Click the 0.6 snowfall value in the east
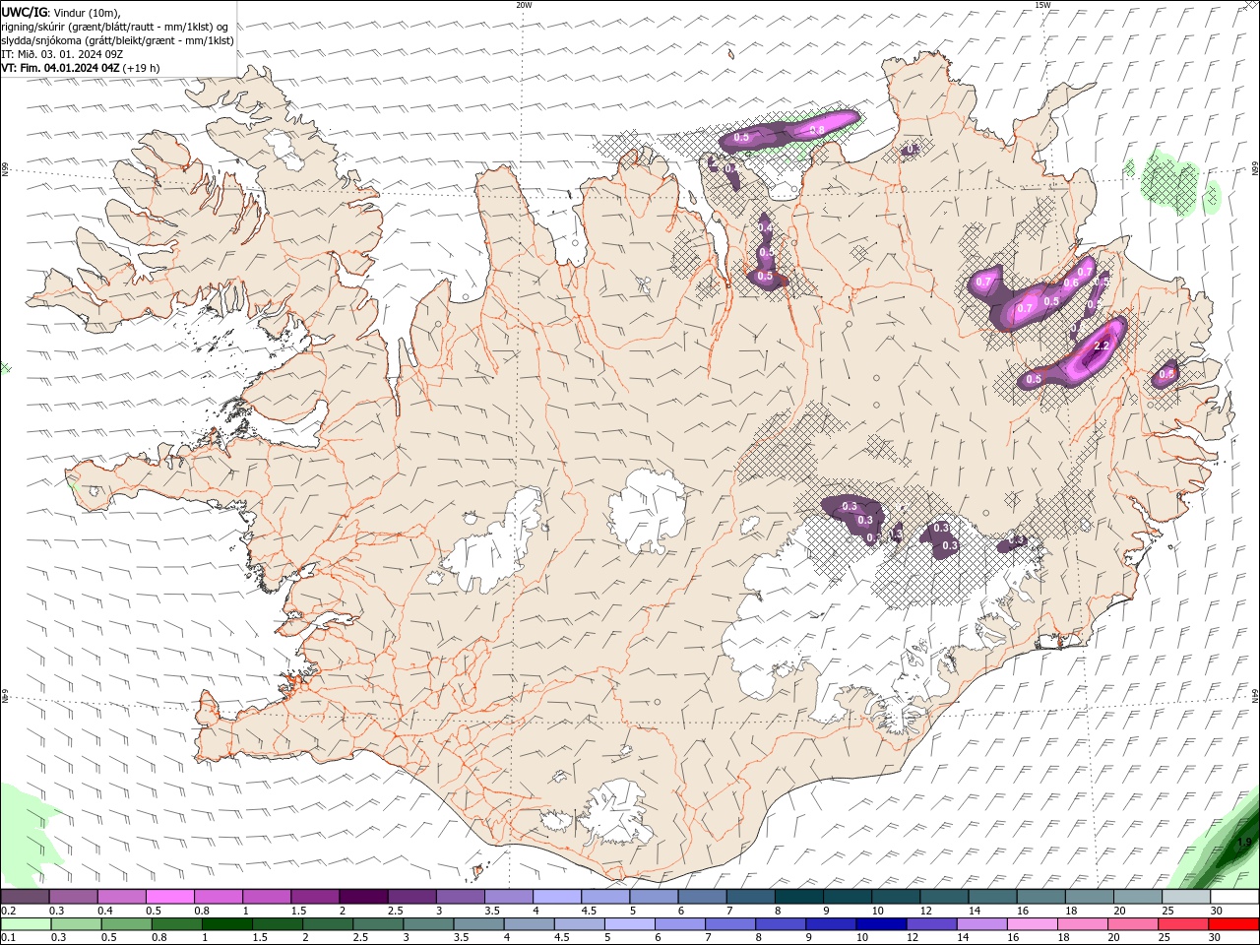The image size is (1260, 945). coord(1071,283)
